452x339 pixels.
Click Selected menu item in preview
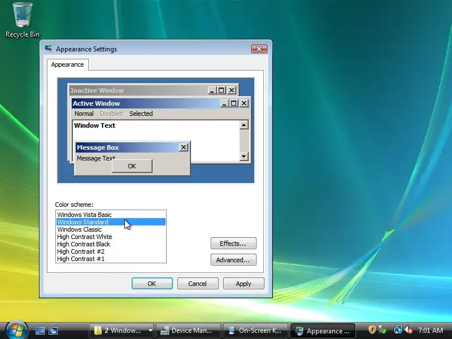[x=141, y=114]
